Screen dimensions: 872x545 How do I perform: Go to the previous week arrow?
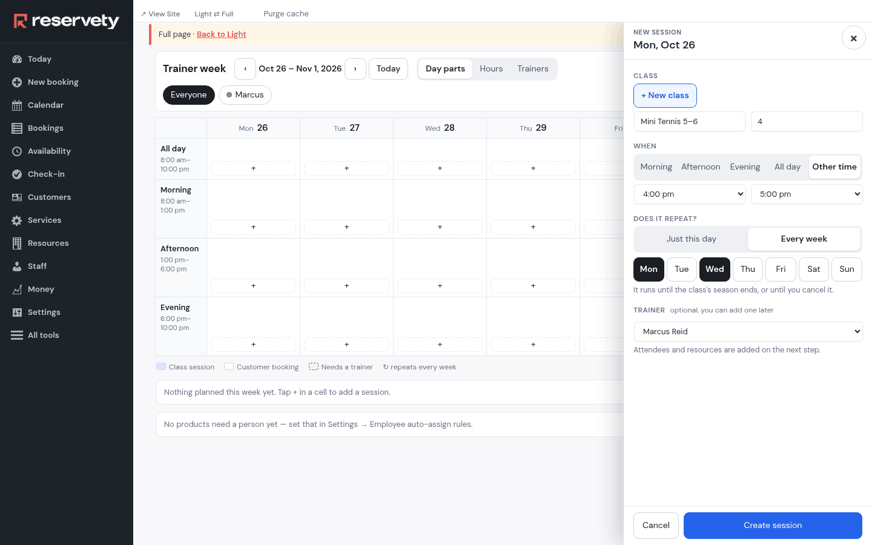click(245, 69)
